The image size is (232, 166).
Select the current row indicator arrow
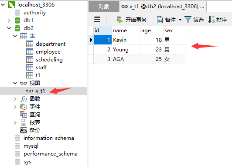91,40
